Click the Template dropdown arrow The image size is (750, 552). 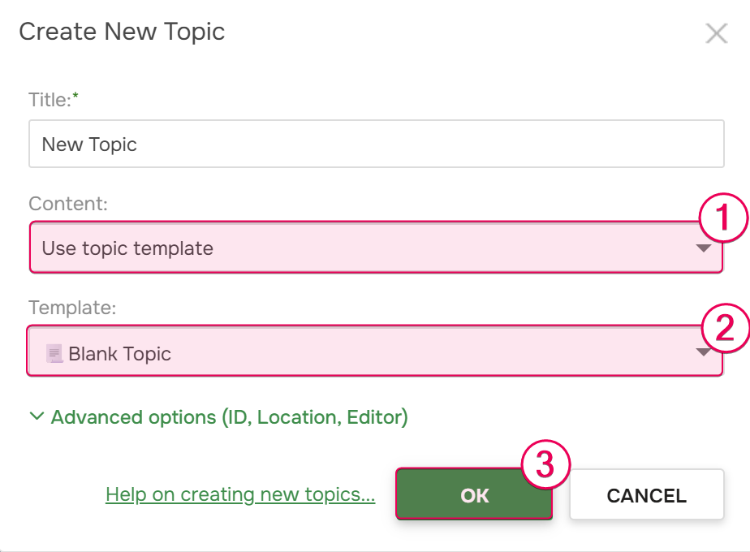coord(704,353)
